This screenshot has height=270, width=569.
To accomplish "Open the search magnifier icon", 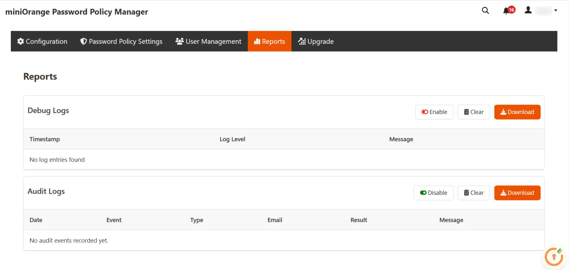I will click(485, 11).
